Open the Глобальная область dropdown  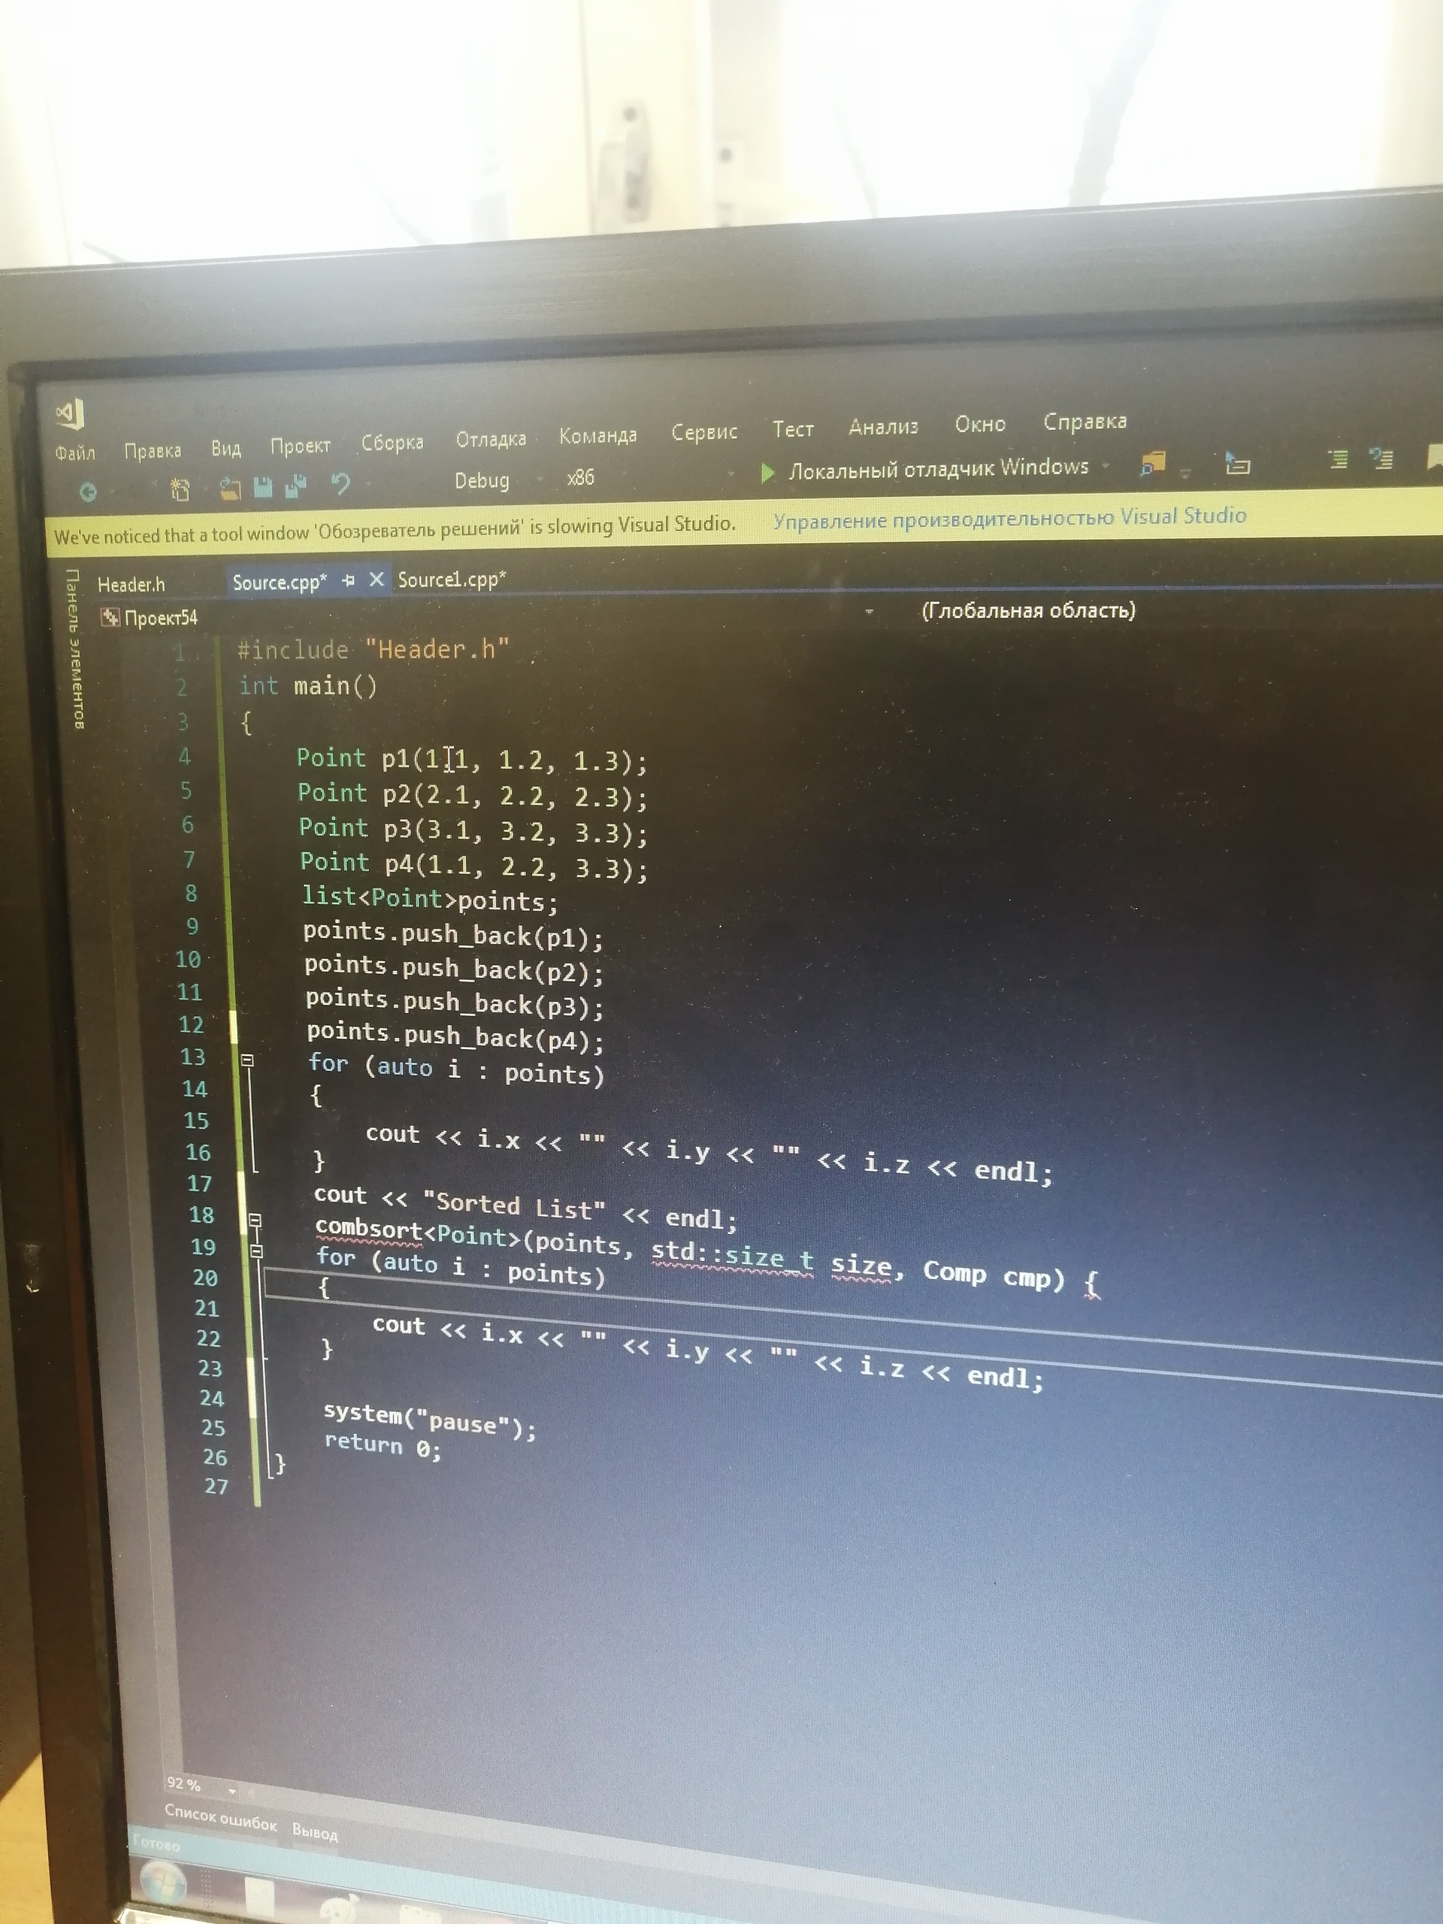tap(1028, 610)
